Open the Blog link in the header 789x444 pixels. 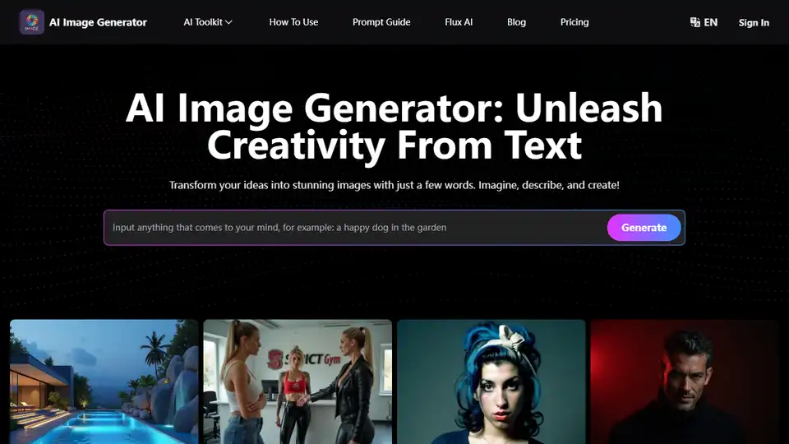click(516, 22)
